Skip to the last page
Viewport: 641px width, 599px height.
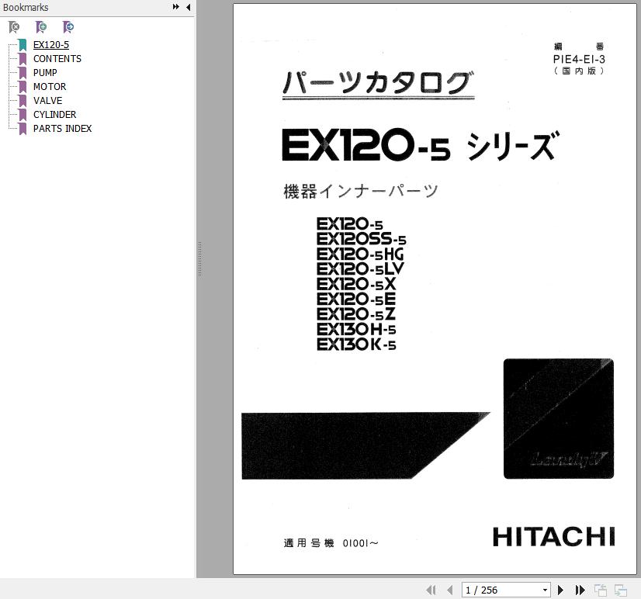[x=580, y=590]
